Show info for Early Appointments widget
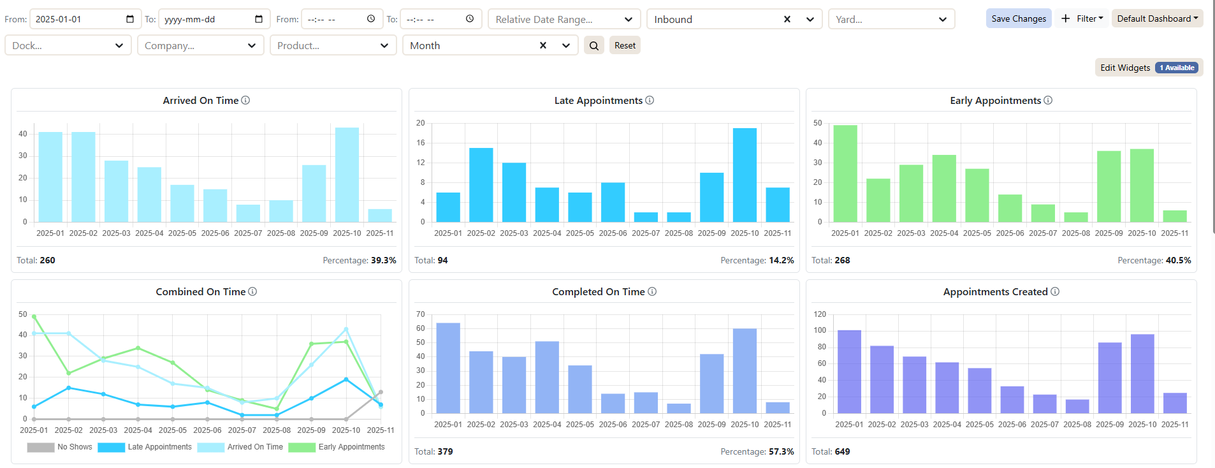The height and width of the screenshot is (468, 1215). tap(1048, 100)
